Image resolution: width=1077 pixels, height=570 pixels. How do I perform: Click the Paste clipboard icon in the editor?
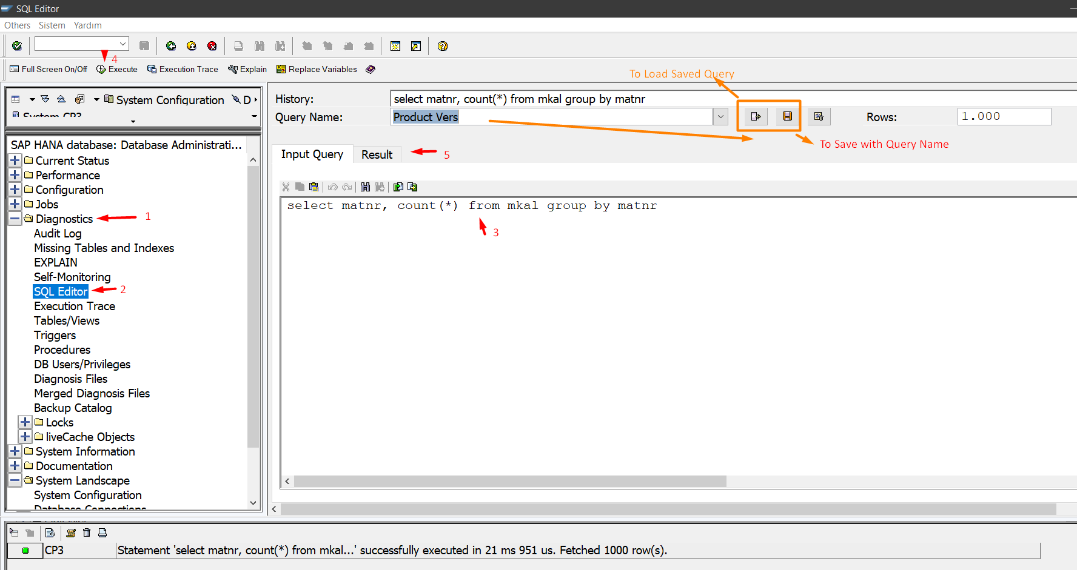314,187
